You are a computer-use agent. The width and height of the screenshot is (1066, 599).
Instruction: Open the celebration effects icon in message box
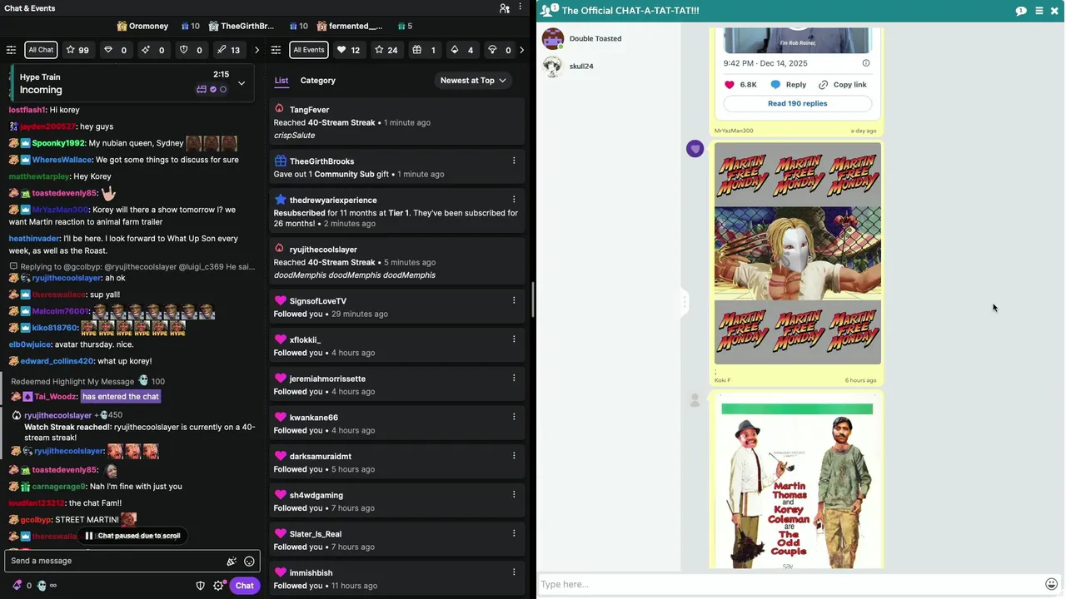pos(232,561)
